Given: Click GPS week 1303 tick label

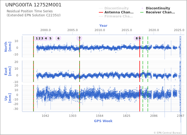Looking at the screenshot, I should coord(72,116).
